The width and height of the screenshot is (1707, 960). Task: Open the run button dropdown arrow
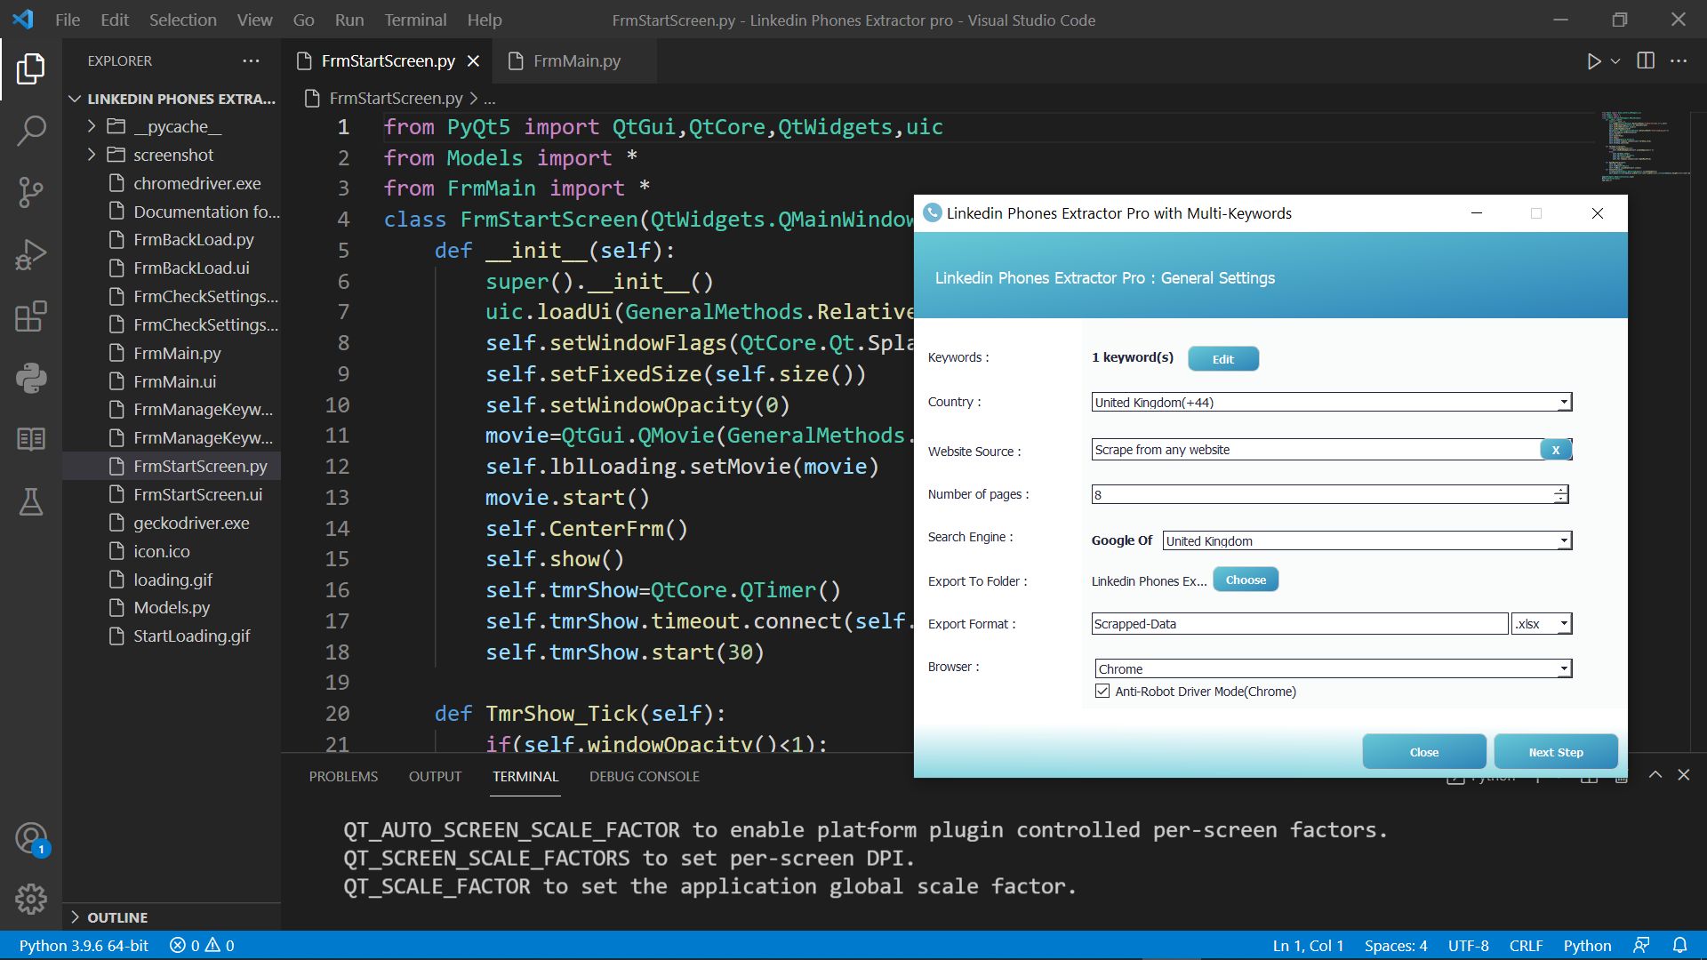pos(1615,61)
